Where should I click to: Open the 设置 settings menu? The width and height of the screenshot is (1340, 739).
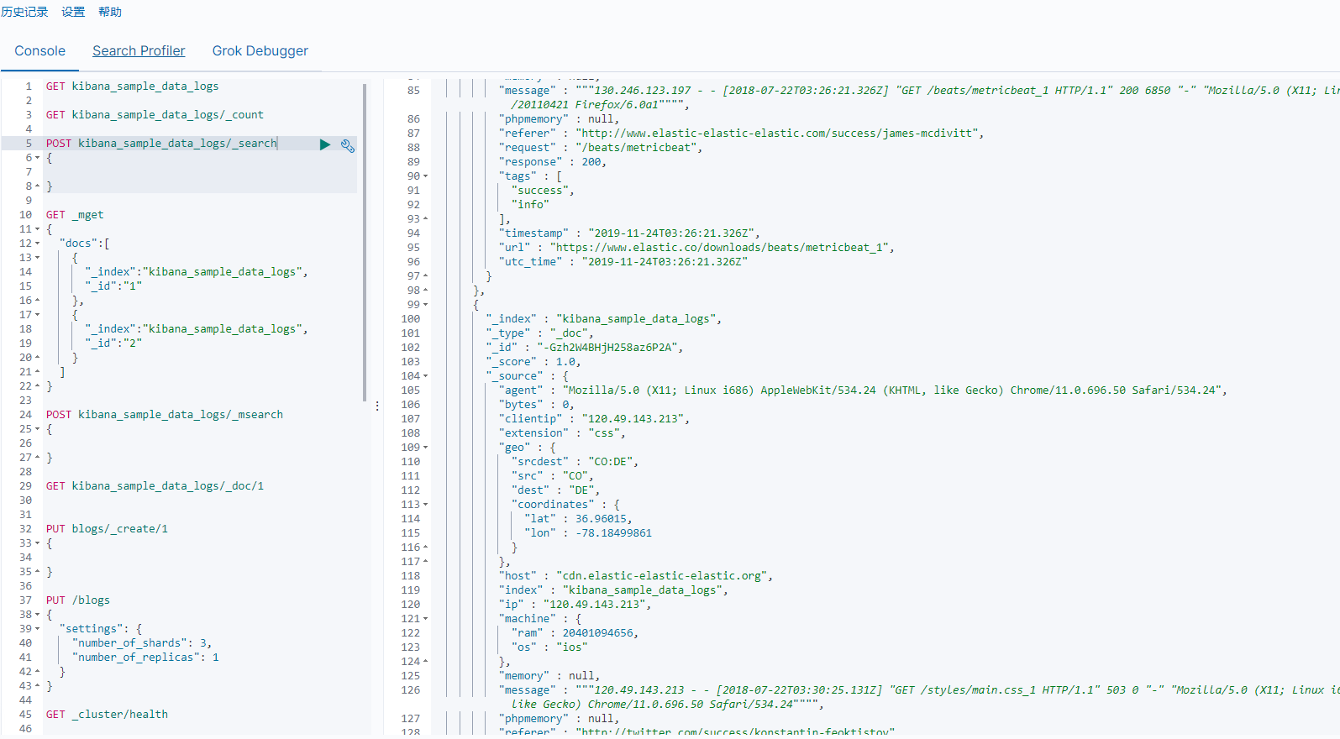tap(73, 12)
